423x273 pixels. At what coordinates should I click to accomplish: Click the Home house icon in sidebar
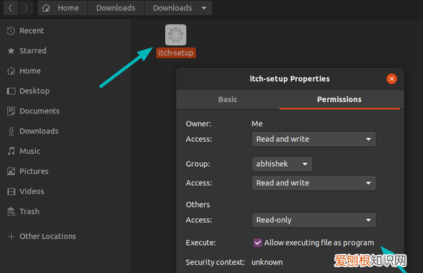coord(11,71)
